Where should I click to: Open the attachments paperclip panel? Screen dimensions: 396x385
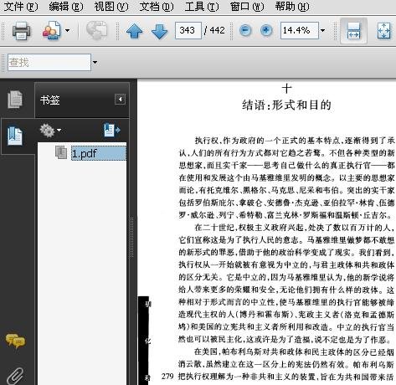[15, 376]
